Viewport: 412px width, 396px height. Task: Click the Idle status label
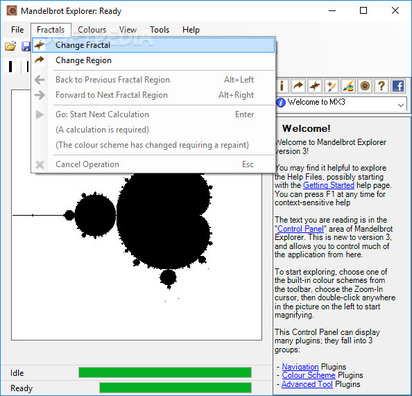tap(17, 373)
